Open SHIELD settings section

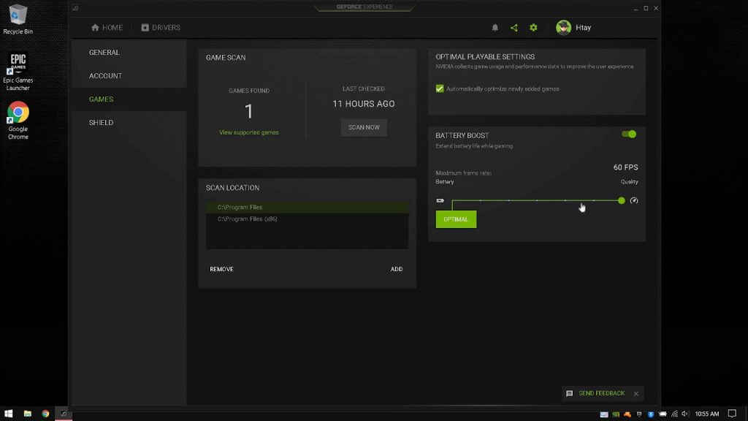click(x=101, y=123)
